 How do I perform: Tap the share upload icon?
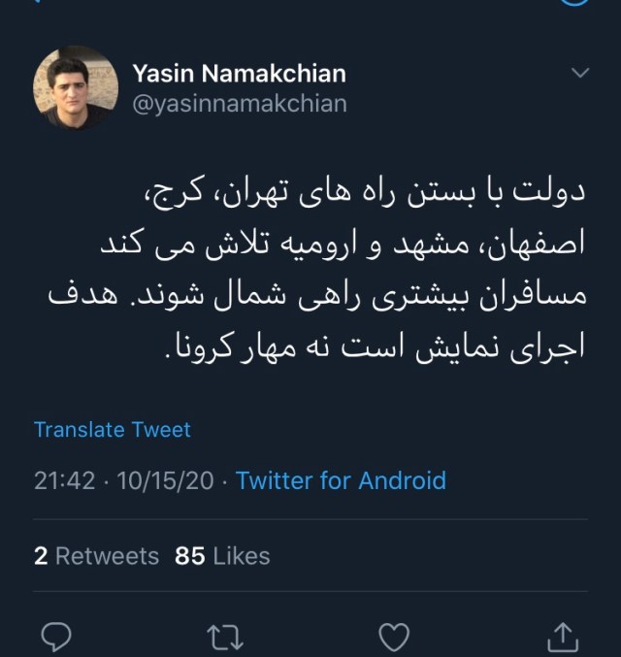tap(563, 637)
